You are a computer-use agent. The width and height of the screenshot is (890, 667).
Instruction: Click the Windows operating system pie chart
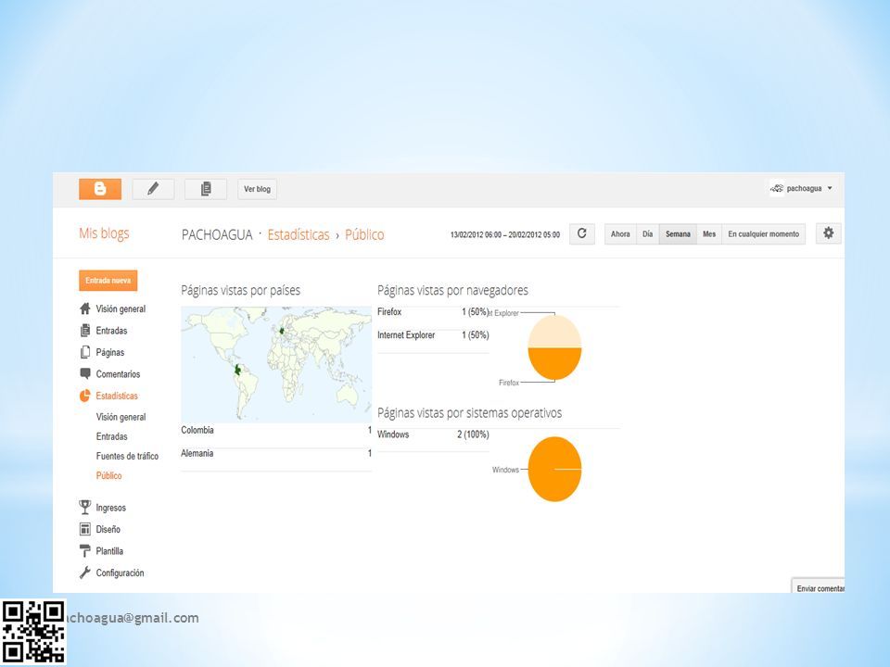click(554, 469)
